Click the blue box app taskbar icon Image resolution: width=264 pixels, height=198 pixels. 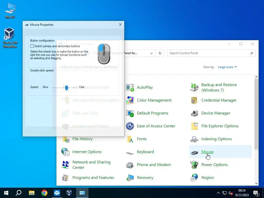click(57, 193)
